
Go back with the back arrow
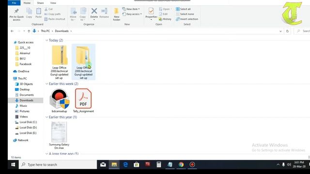tap(12, 31)
